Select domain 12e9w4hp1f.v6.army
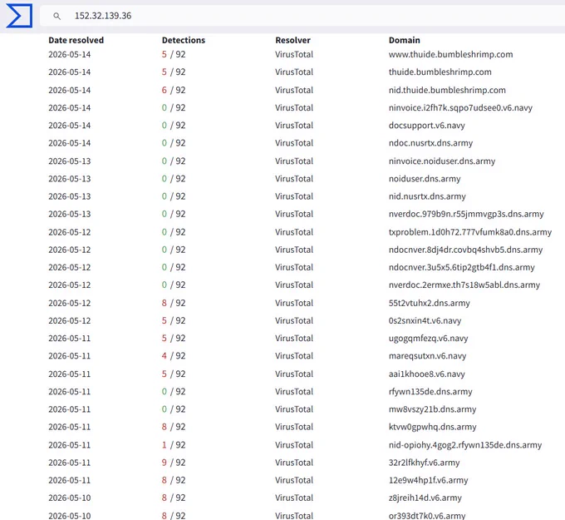This screenshot has height=520, width=565. 428,481
